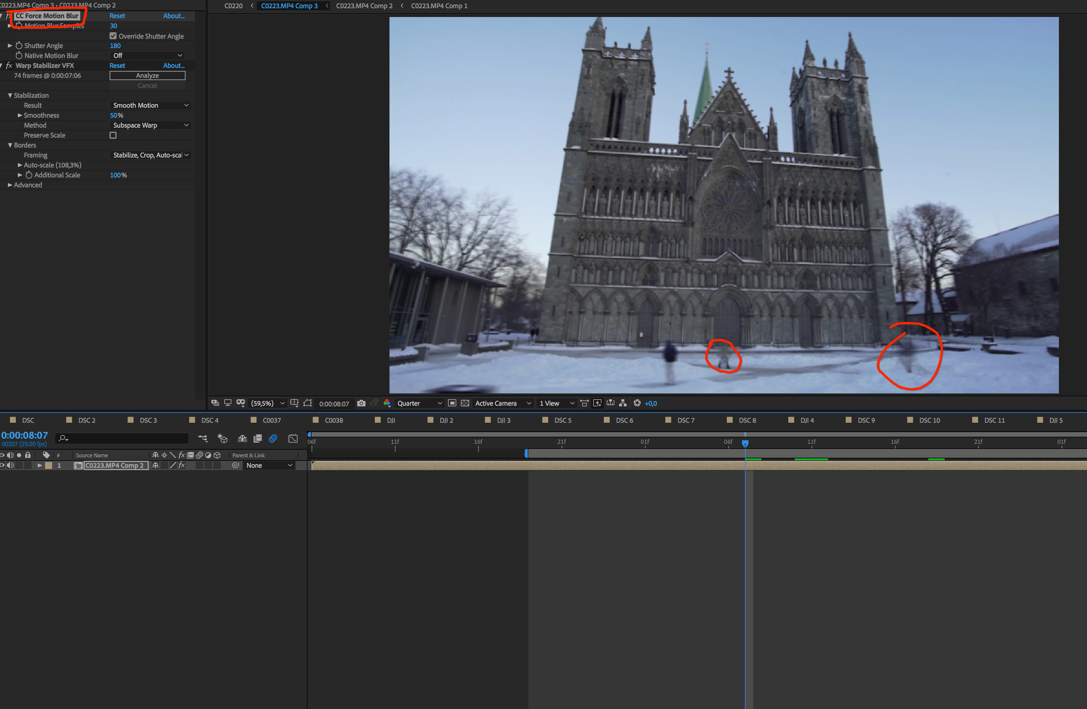This screenshot has height=709, width=1087.
Task: Take a snapshot with the camera icon
Action: pyautogui.click(x=361, y=403)
